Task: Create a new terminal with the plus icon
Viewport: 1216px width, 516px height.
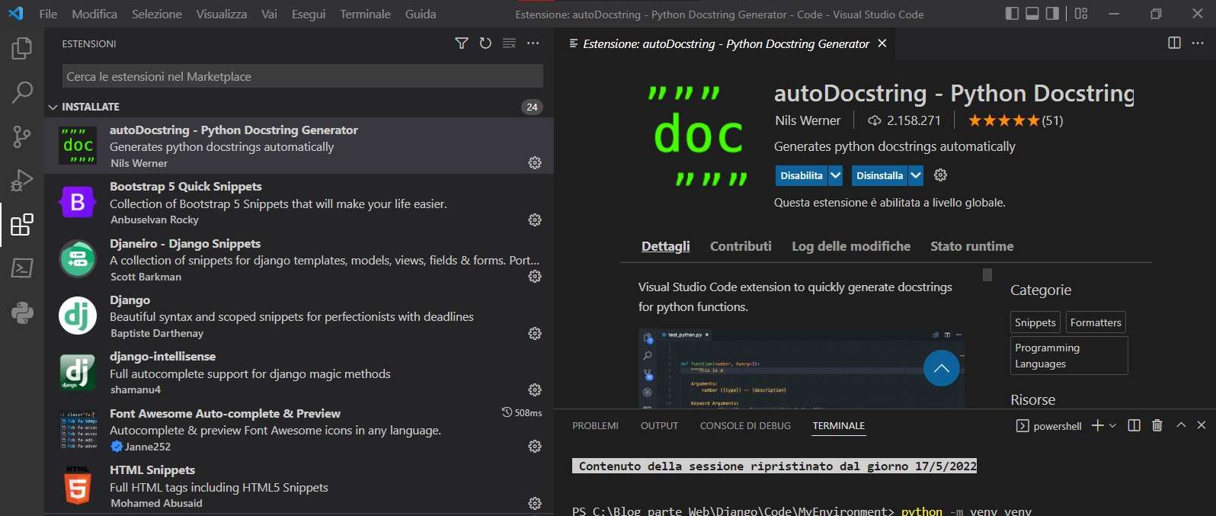Action: (1097, 425)
